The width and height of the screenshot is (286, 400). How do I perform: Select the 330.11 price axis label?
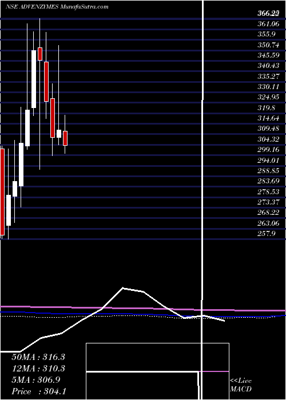click(x=269, y=87)
